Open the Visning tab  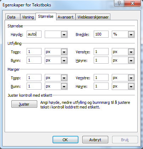tap(28, 17)
